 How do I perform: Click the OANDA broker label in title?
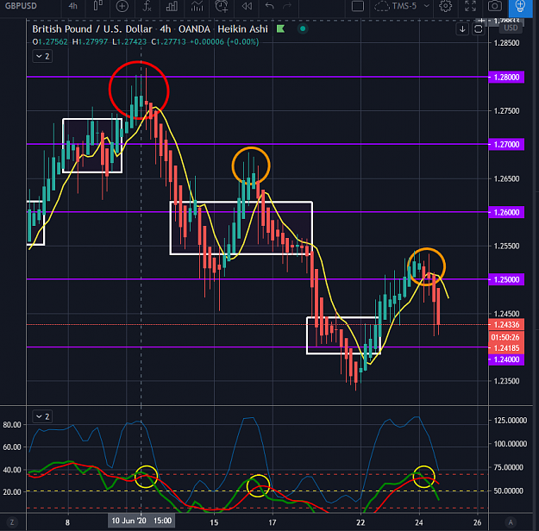click(x=194, y=29)
